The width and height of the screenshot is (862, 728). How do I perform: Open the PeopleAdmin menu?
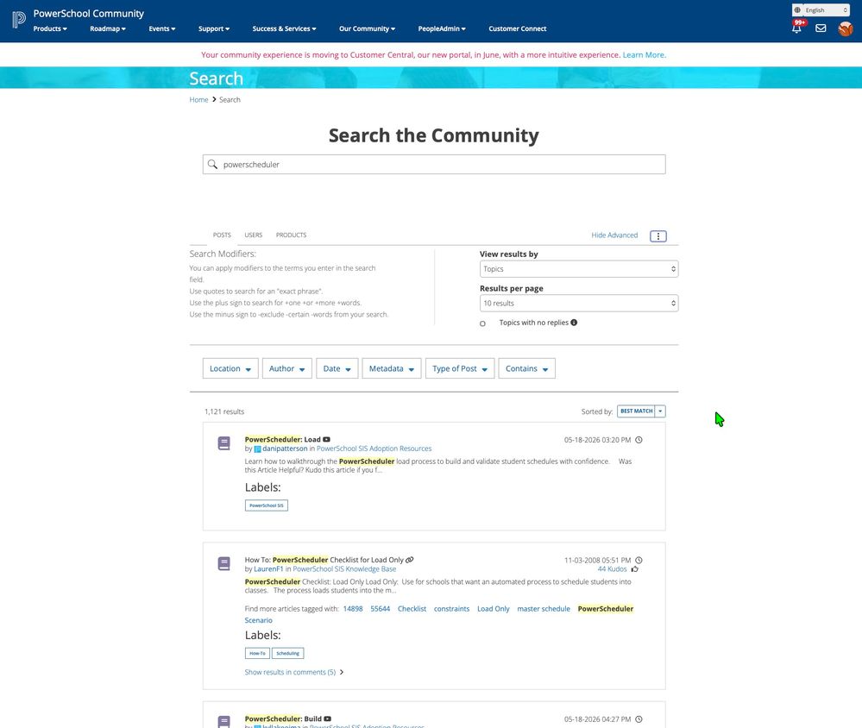442,28
